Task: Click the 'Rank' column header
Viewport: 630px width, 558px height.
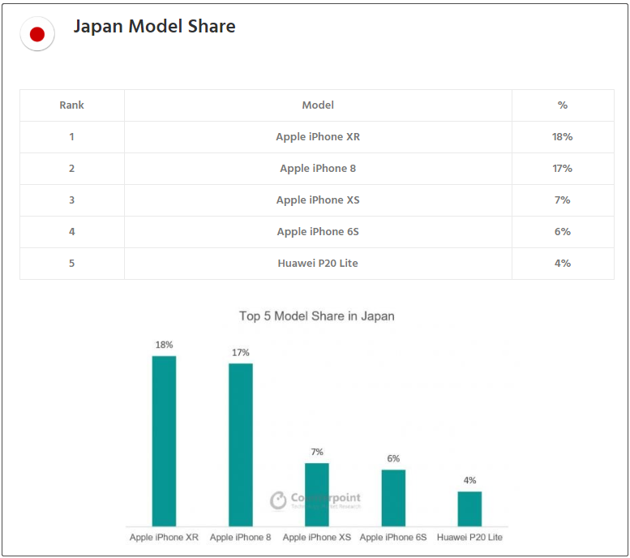Action: 72,105
